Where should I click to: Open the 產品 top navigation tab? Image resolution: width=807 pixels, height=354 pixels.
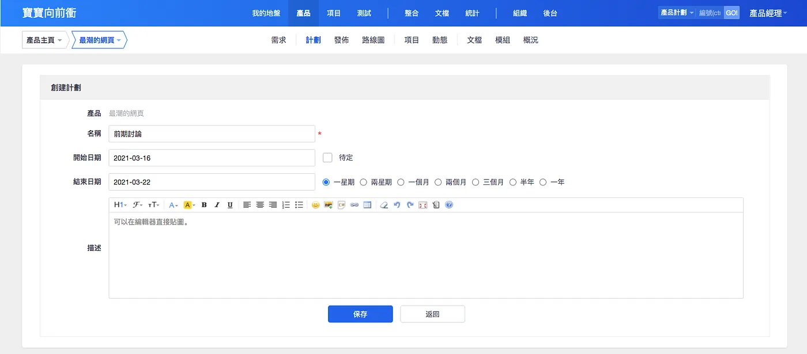pyautogui.click(x=303, y=13)
